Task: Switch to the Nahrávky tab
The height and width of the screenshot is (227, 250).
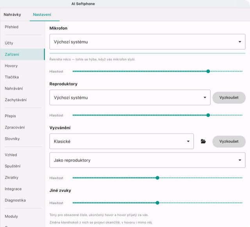Action: (12, 15)
